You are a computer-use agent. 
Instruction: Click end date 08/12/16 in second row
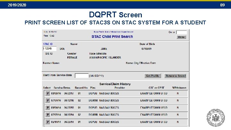[x=69, y=100]
